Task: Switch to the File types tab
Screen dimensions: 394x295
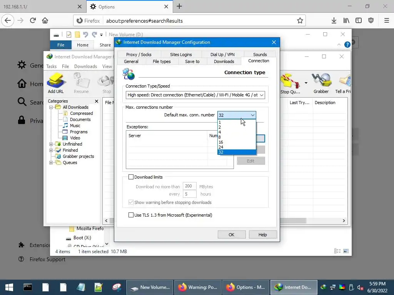Action: point(162,61)
